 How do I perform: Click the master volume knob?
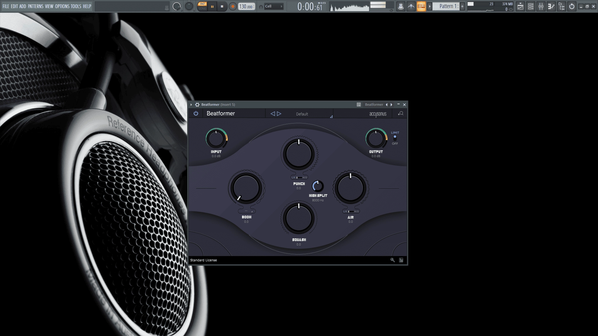[x=177, y=6]
